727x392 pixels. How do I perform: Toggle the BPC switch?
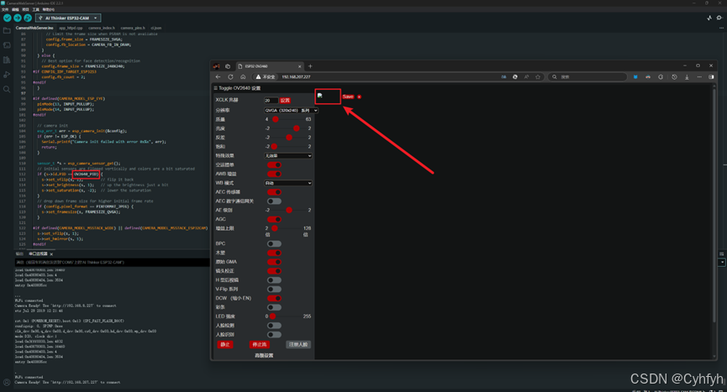(274, 244)
